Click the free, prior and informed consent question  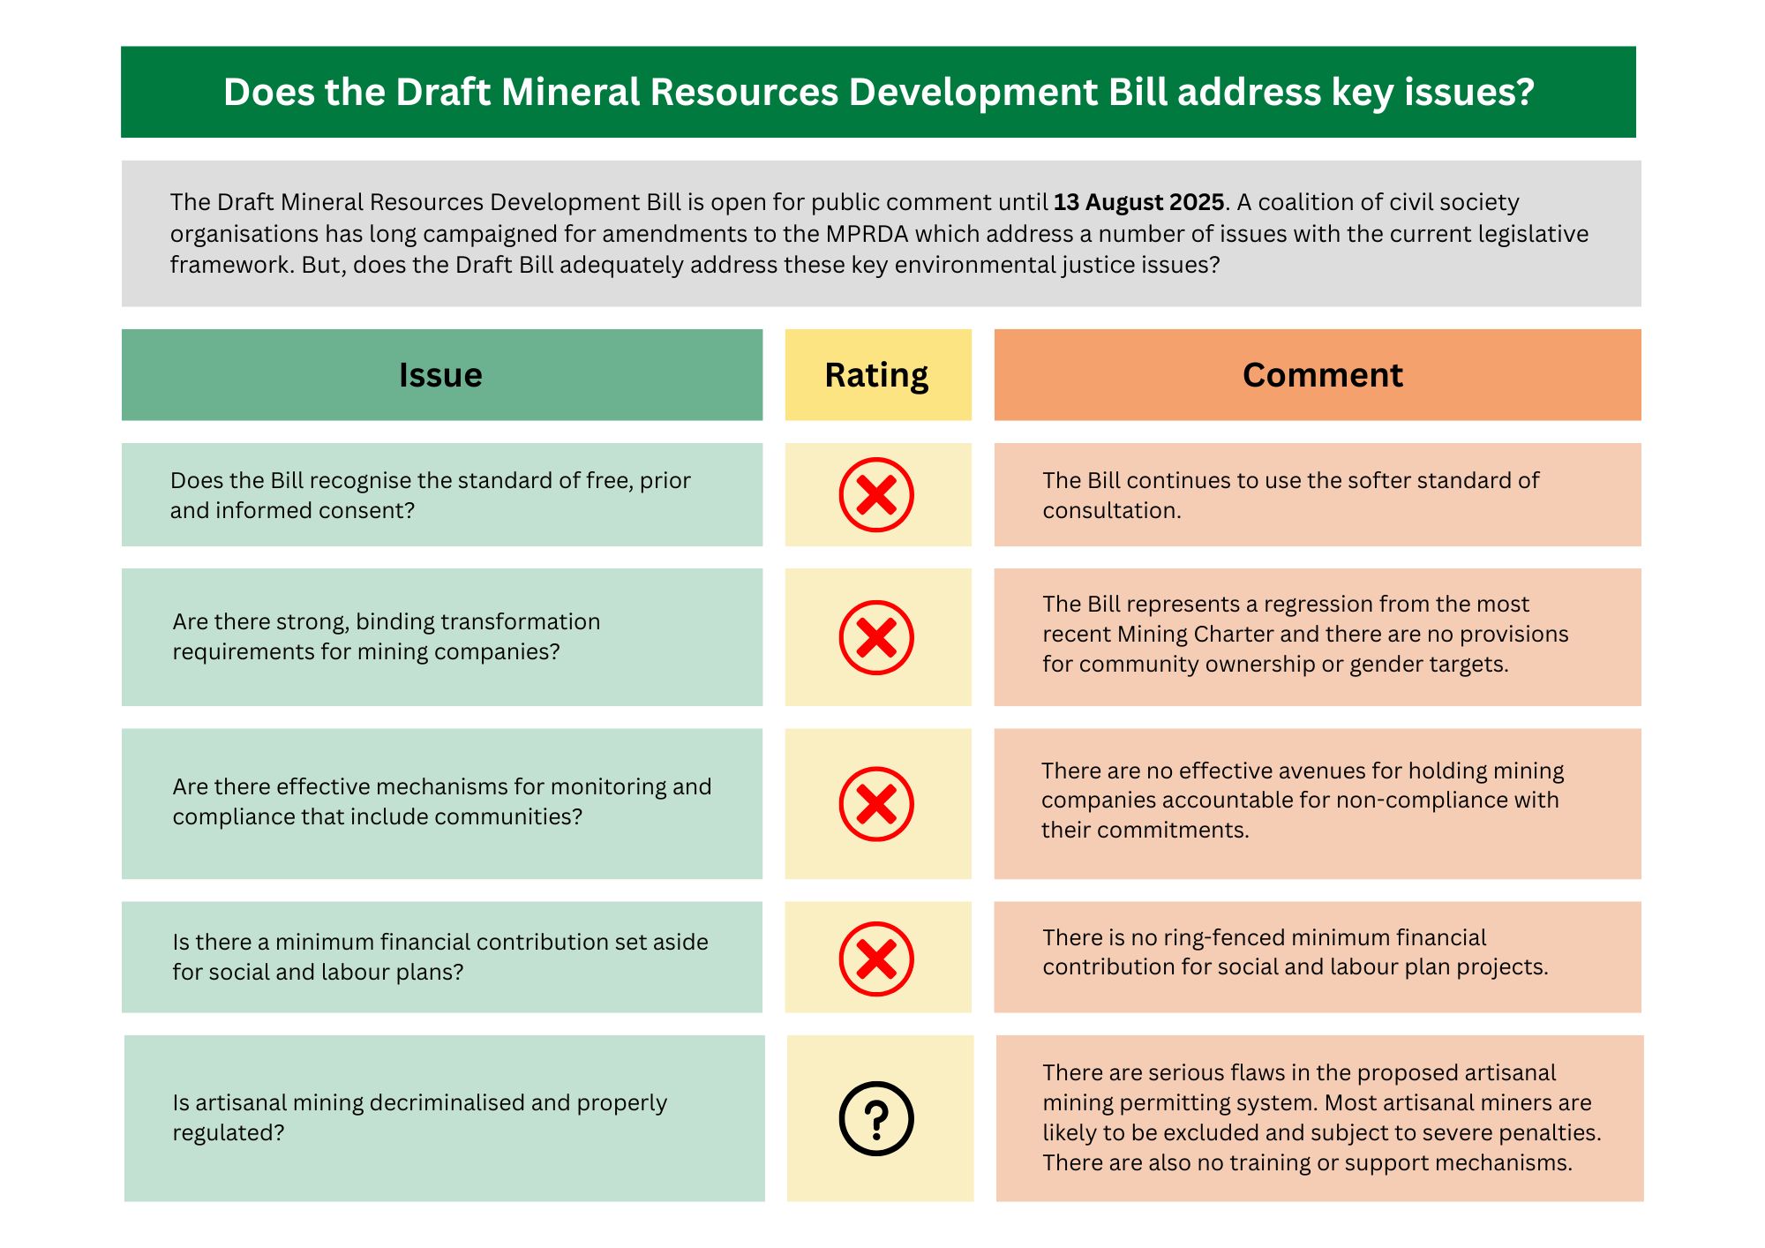click(430, 495)
